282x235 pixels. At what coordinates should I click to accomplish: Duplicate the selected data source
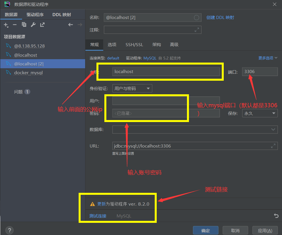(24, 25)
